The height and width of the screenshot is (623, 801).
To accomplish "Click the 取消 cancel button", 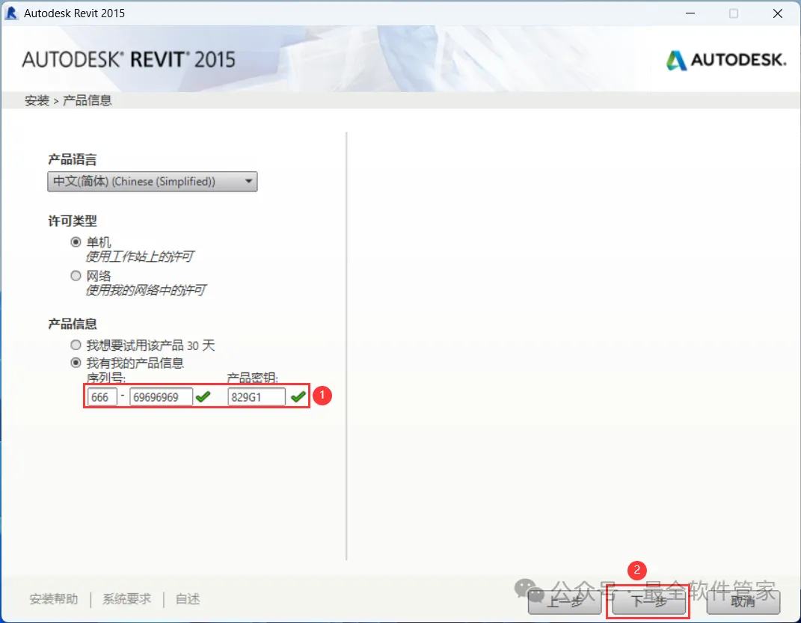I will [743, 601].
